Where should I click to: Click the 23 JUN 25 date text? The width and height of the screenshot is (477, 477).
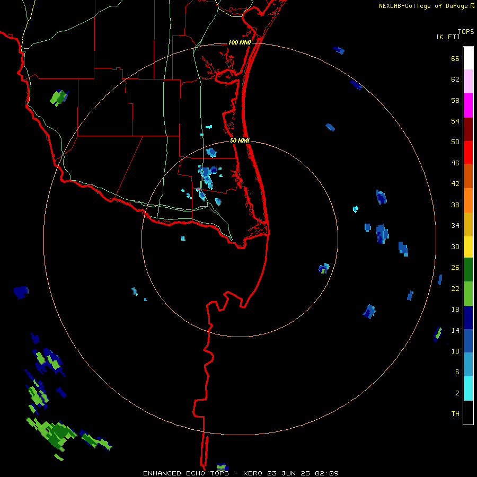[x=289, y=473]
